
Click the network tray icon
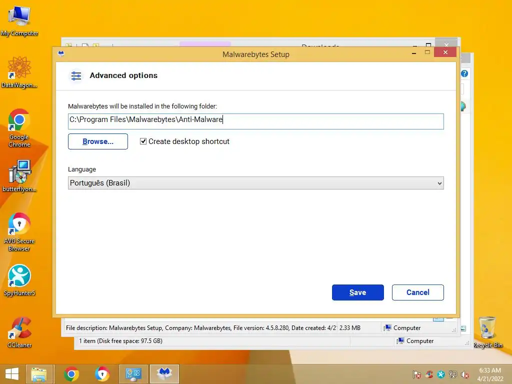tap(453, 374)
